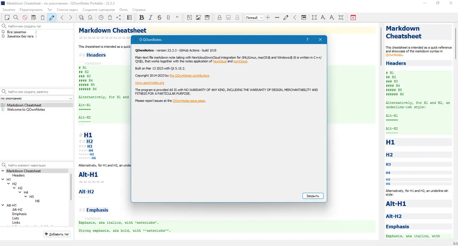This screenshot has height=246, width=458.
Task: Toggle distraction free mode frame icon
Action: coord(314,17)
